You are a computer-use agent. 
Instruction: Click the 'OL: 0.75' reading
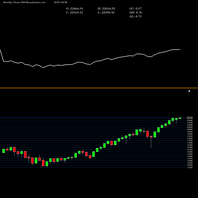(135, 17)
